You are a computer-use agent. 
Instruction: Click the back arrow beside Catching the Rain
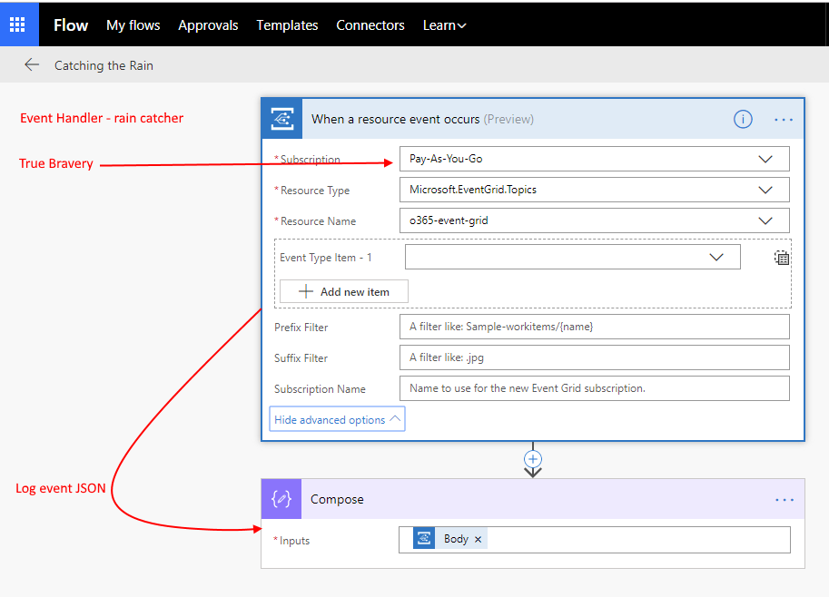click(x=32, y=65)
